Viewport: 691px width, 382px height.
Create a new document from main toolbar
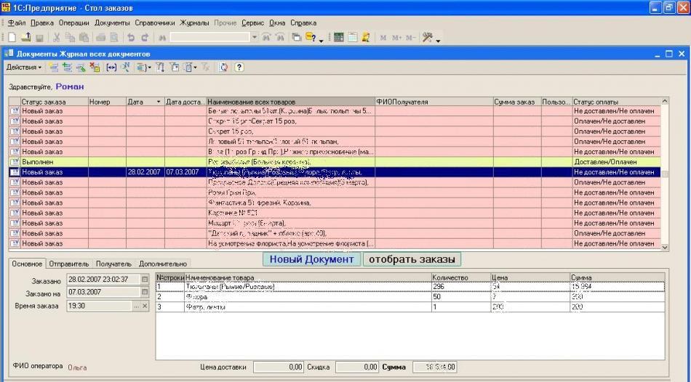point(12,38)
